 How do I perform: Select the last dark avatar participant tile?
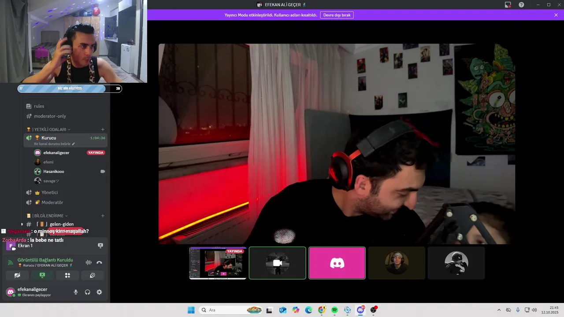point(456,263)
